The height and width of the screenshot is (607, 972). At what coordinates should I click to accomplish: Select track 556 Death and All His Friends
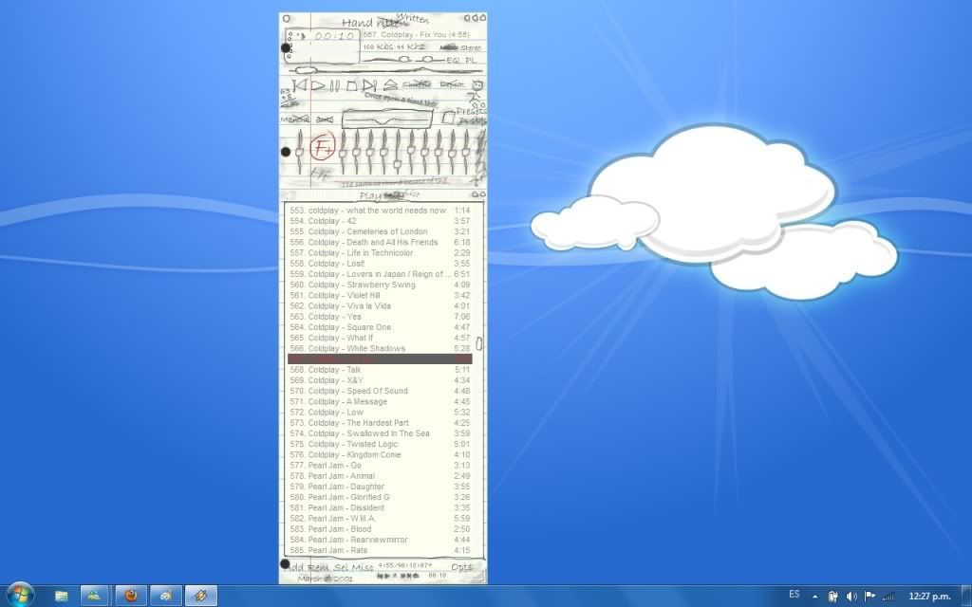380,242
